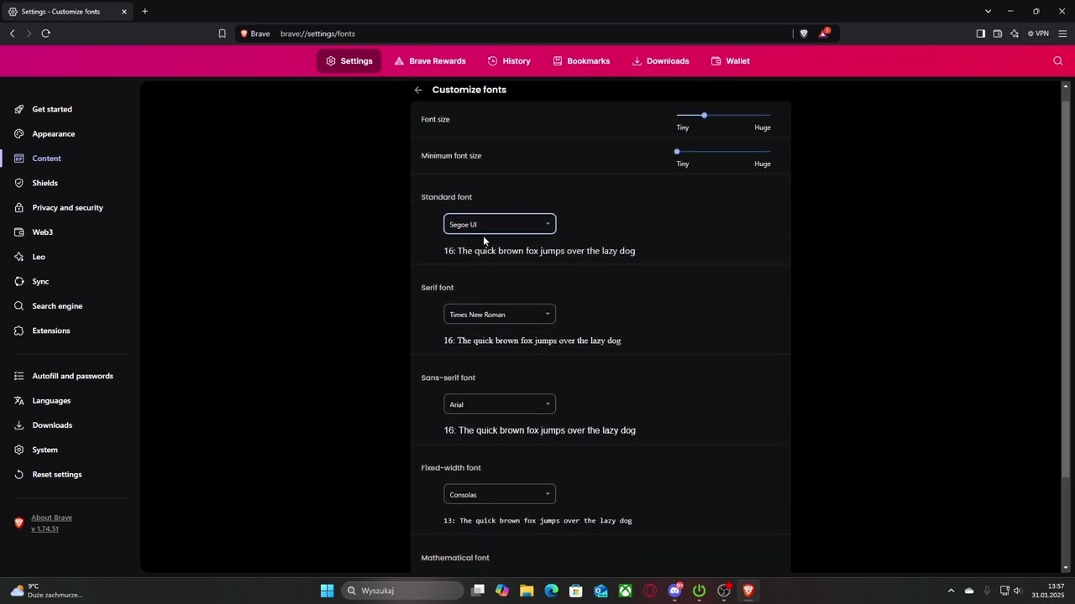Open Languages settings in sidebar
Viewport: 1075px width, 604px height.
coord(51,400)
